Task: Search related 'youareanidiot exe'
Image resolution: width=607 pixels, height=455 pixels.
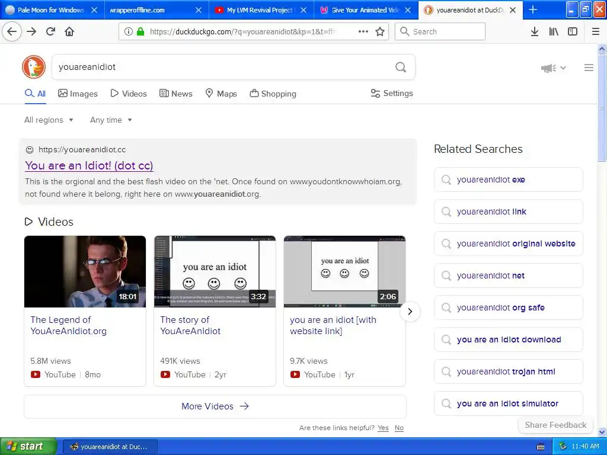Action: (508, 180)
